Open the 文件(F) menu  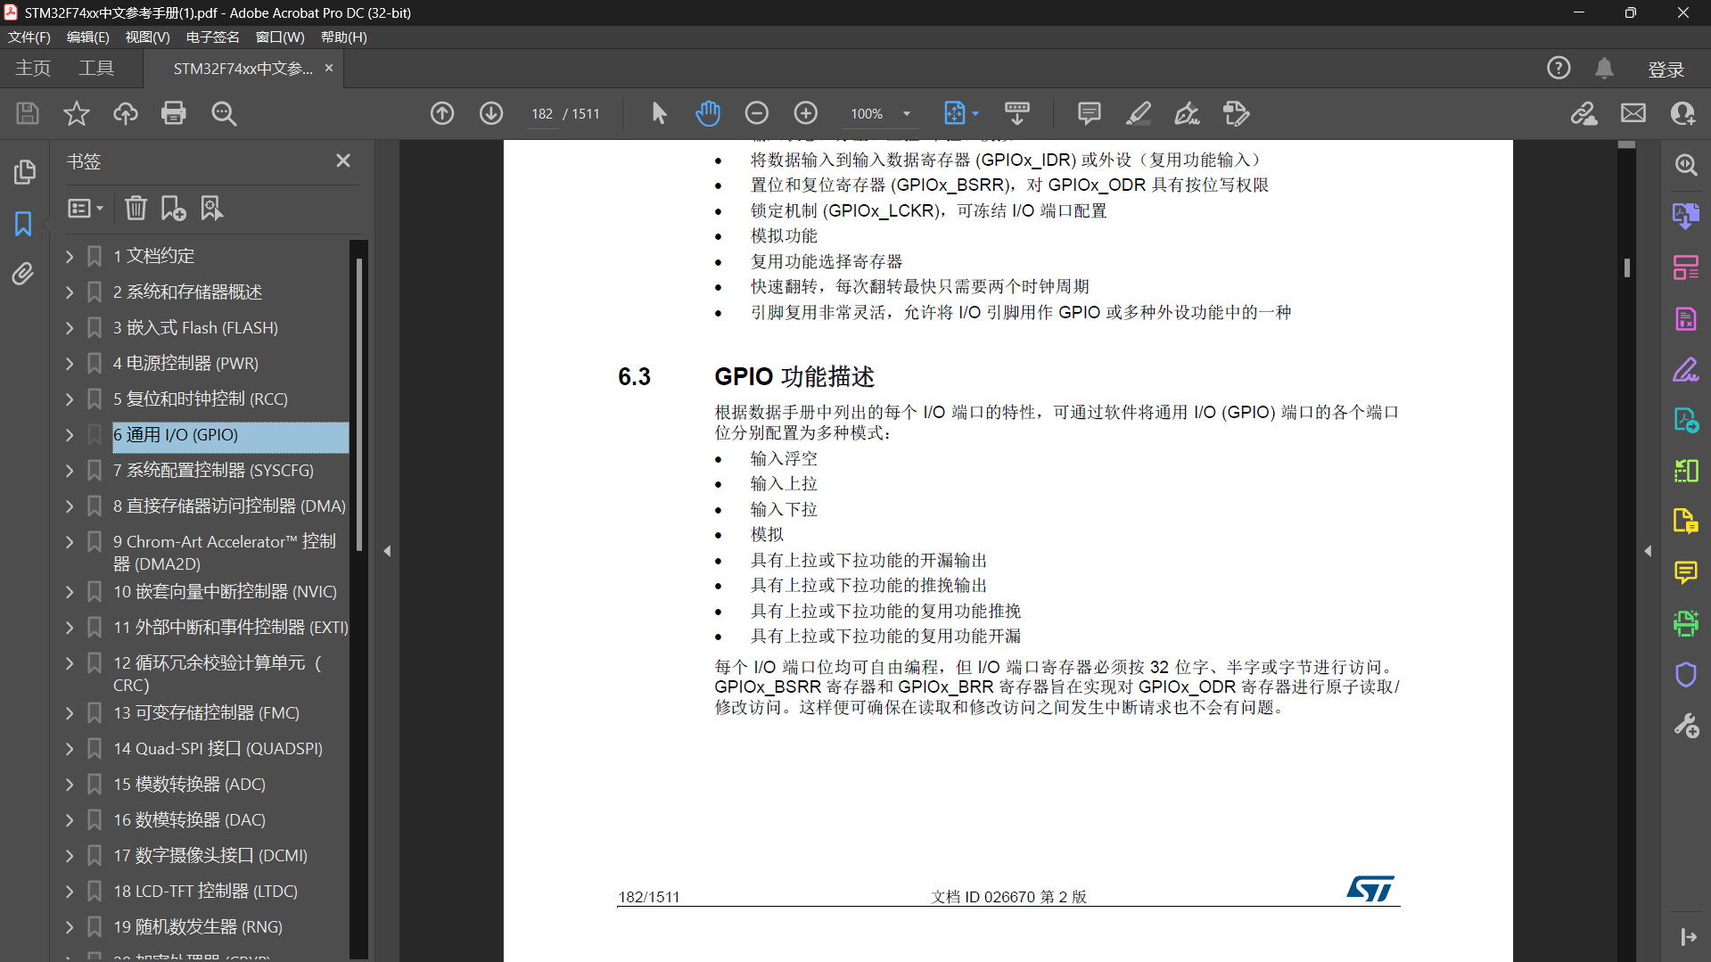(29, 37)
